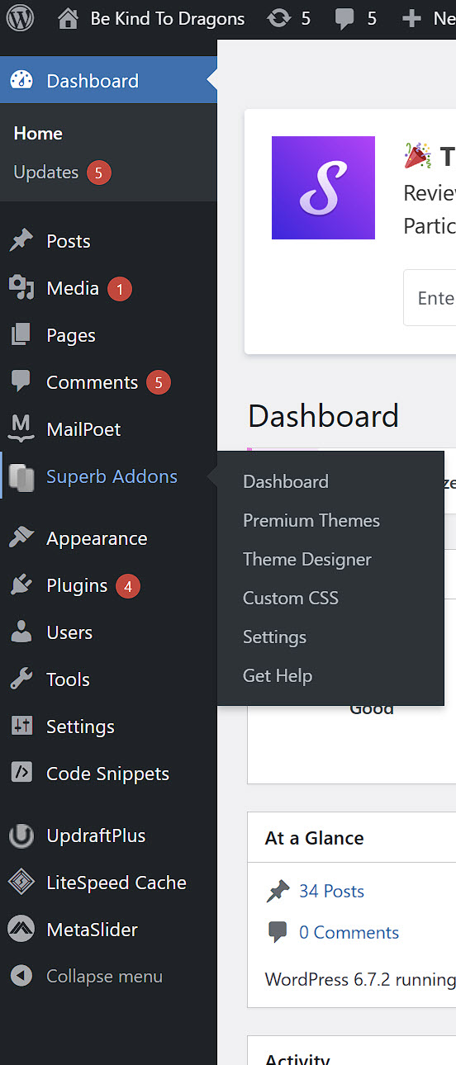Screen dimensions: 456x1065
Task: Select the UpdraftPlus icon
Action: point(21,835)
